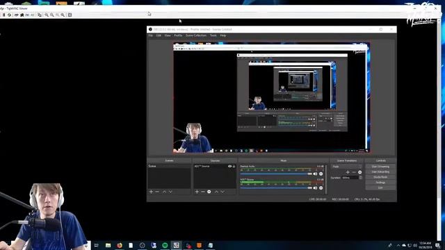Mute the NDI Source audio channel
Image resolution: width=445 pixels, height=250 pixels.
pos(315,188)
